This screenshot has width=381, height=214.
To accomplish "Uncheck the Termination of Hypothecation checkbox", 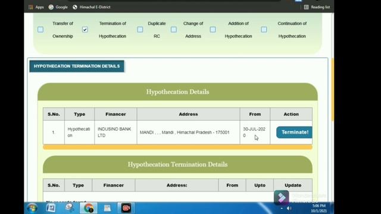I will [x=85, y=30].
